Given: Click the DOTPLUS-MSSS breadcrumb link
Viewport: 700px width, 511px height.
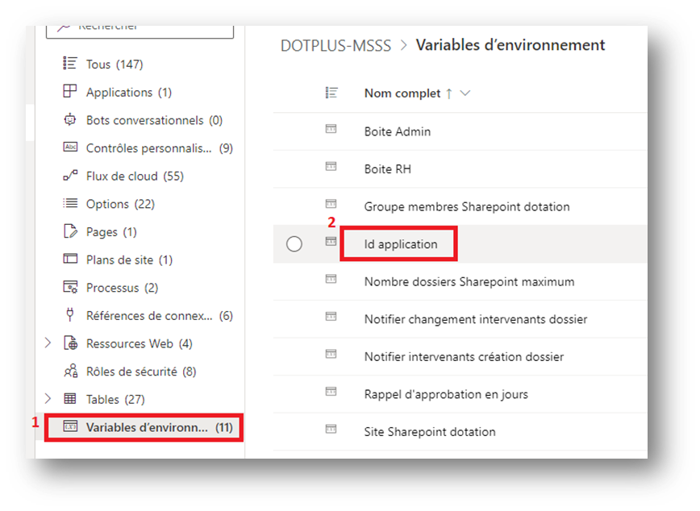Looking at the screenshot, I should [336, 46].
